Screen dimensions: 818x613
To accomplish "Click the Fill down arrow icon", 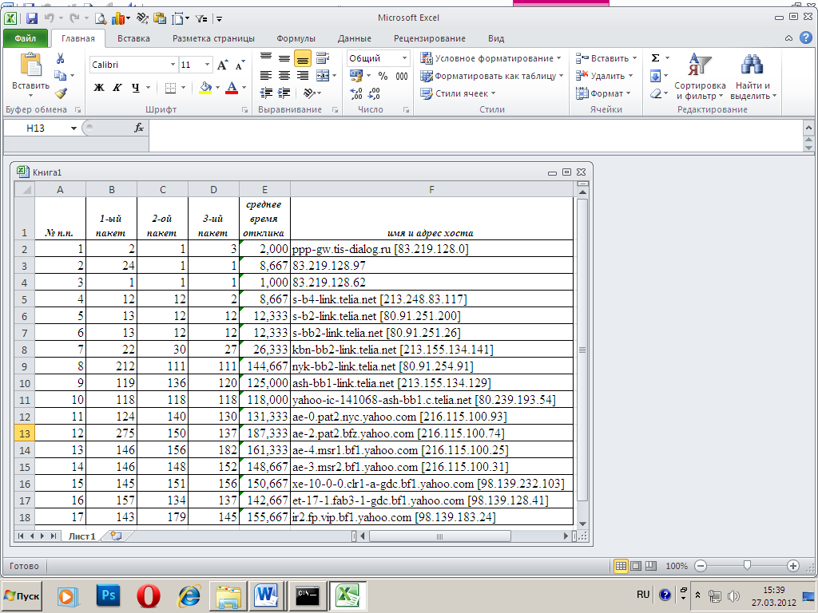I will (656, 76).
